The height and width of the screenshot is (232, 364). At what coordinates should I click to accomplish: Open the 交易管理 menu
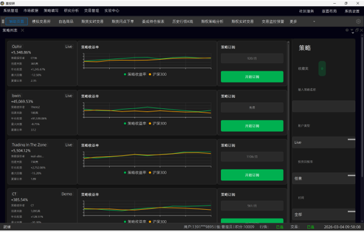coord(91,10)
